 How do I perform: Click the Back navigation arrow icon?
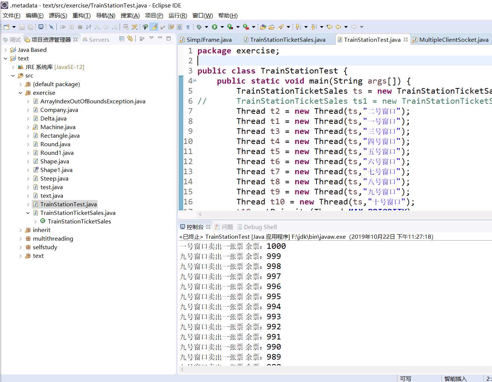click(x=338, y=27)
